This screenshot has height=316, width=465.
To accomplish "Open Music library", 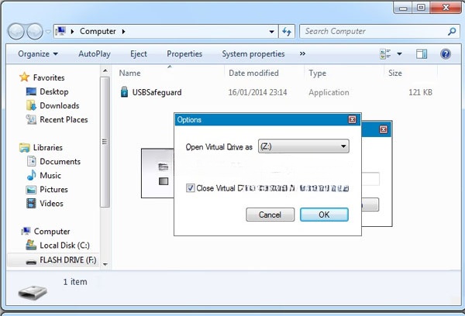I will [x=50, y=175].
